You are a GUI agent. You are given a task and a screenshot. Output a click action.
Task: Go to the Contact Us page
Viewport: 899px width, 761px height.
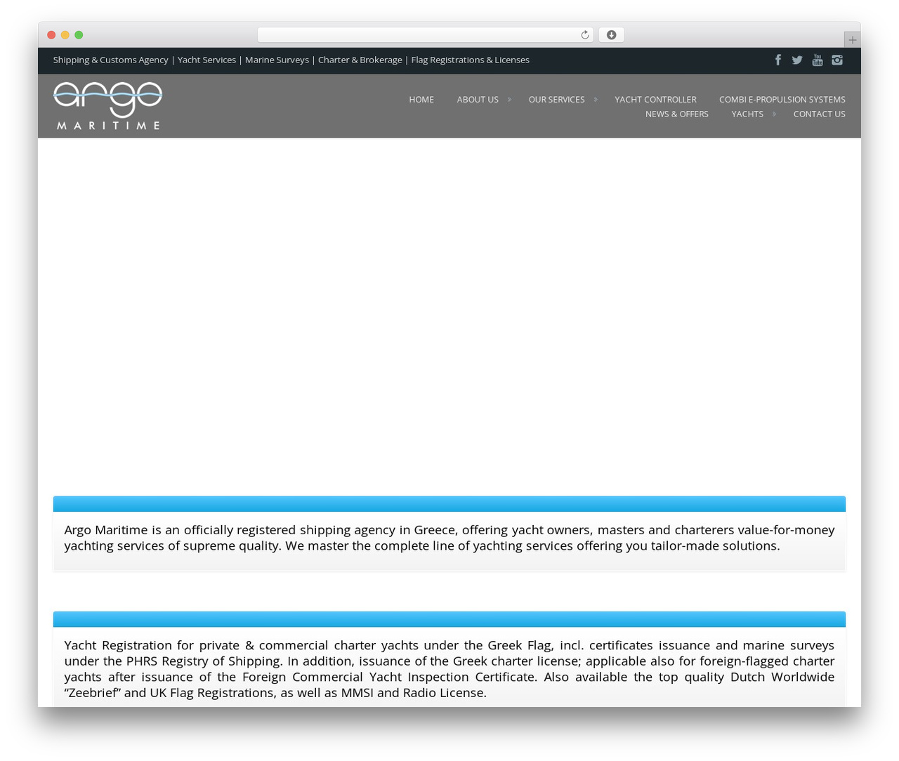820,114
